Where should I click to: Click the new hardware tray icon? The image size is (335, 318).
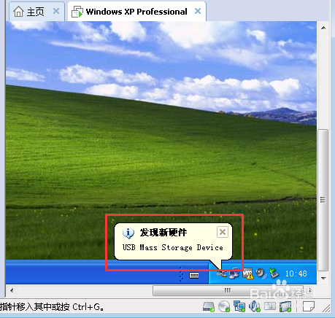coord(221,274)
